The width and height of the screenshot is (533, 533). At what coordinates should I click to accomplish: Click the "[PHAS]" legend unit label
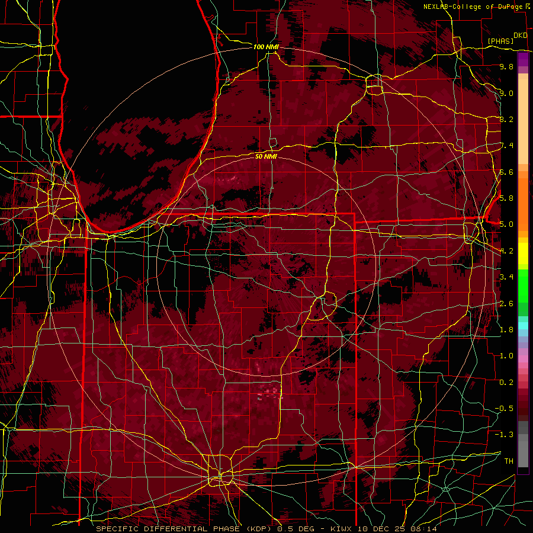(x=500, y=41)
